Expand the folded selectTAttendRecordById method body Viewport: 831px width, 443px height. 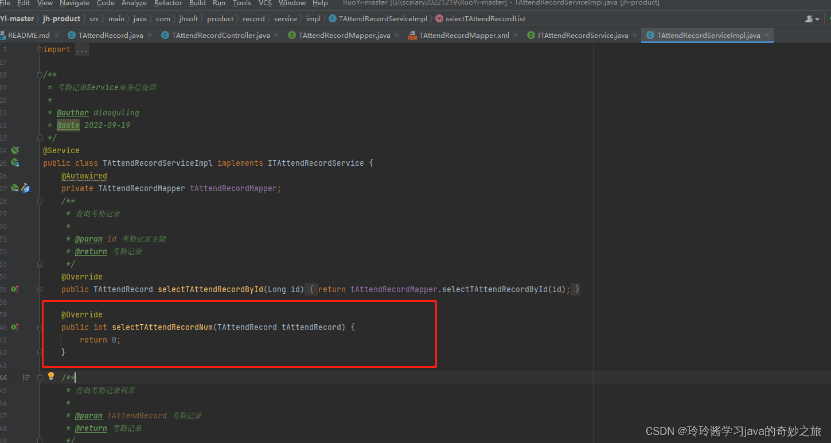pos(40,290)
